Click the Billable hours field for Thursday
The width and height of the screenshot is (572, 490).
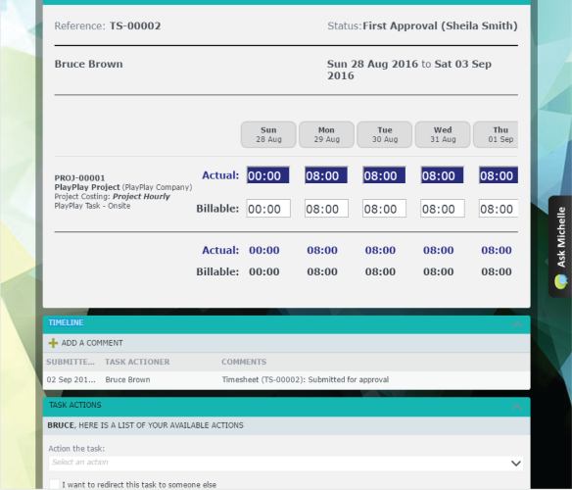[x=499, y=209]
